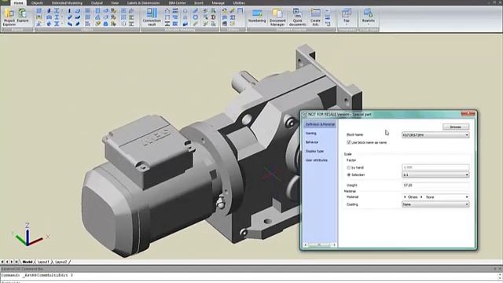This screenshot has width=503, height=283.
Task: Switch to the Objects ribbon tab
Action: coord(37,3)
